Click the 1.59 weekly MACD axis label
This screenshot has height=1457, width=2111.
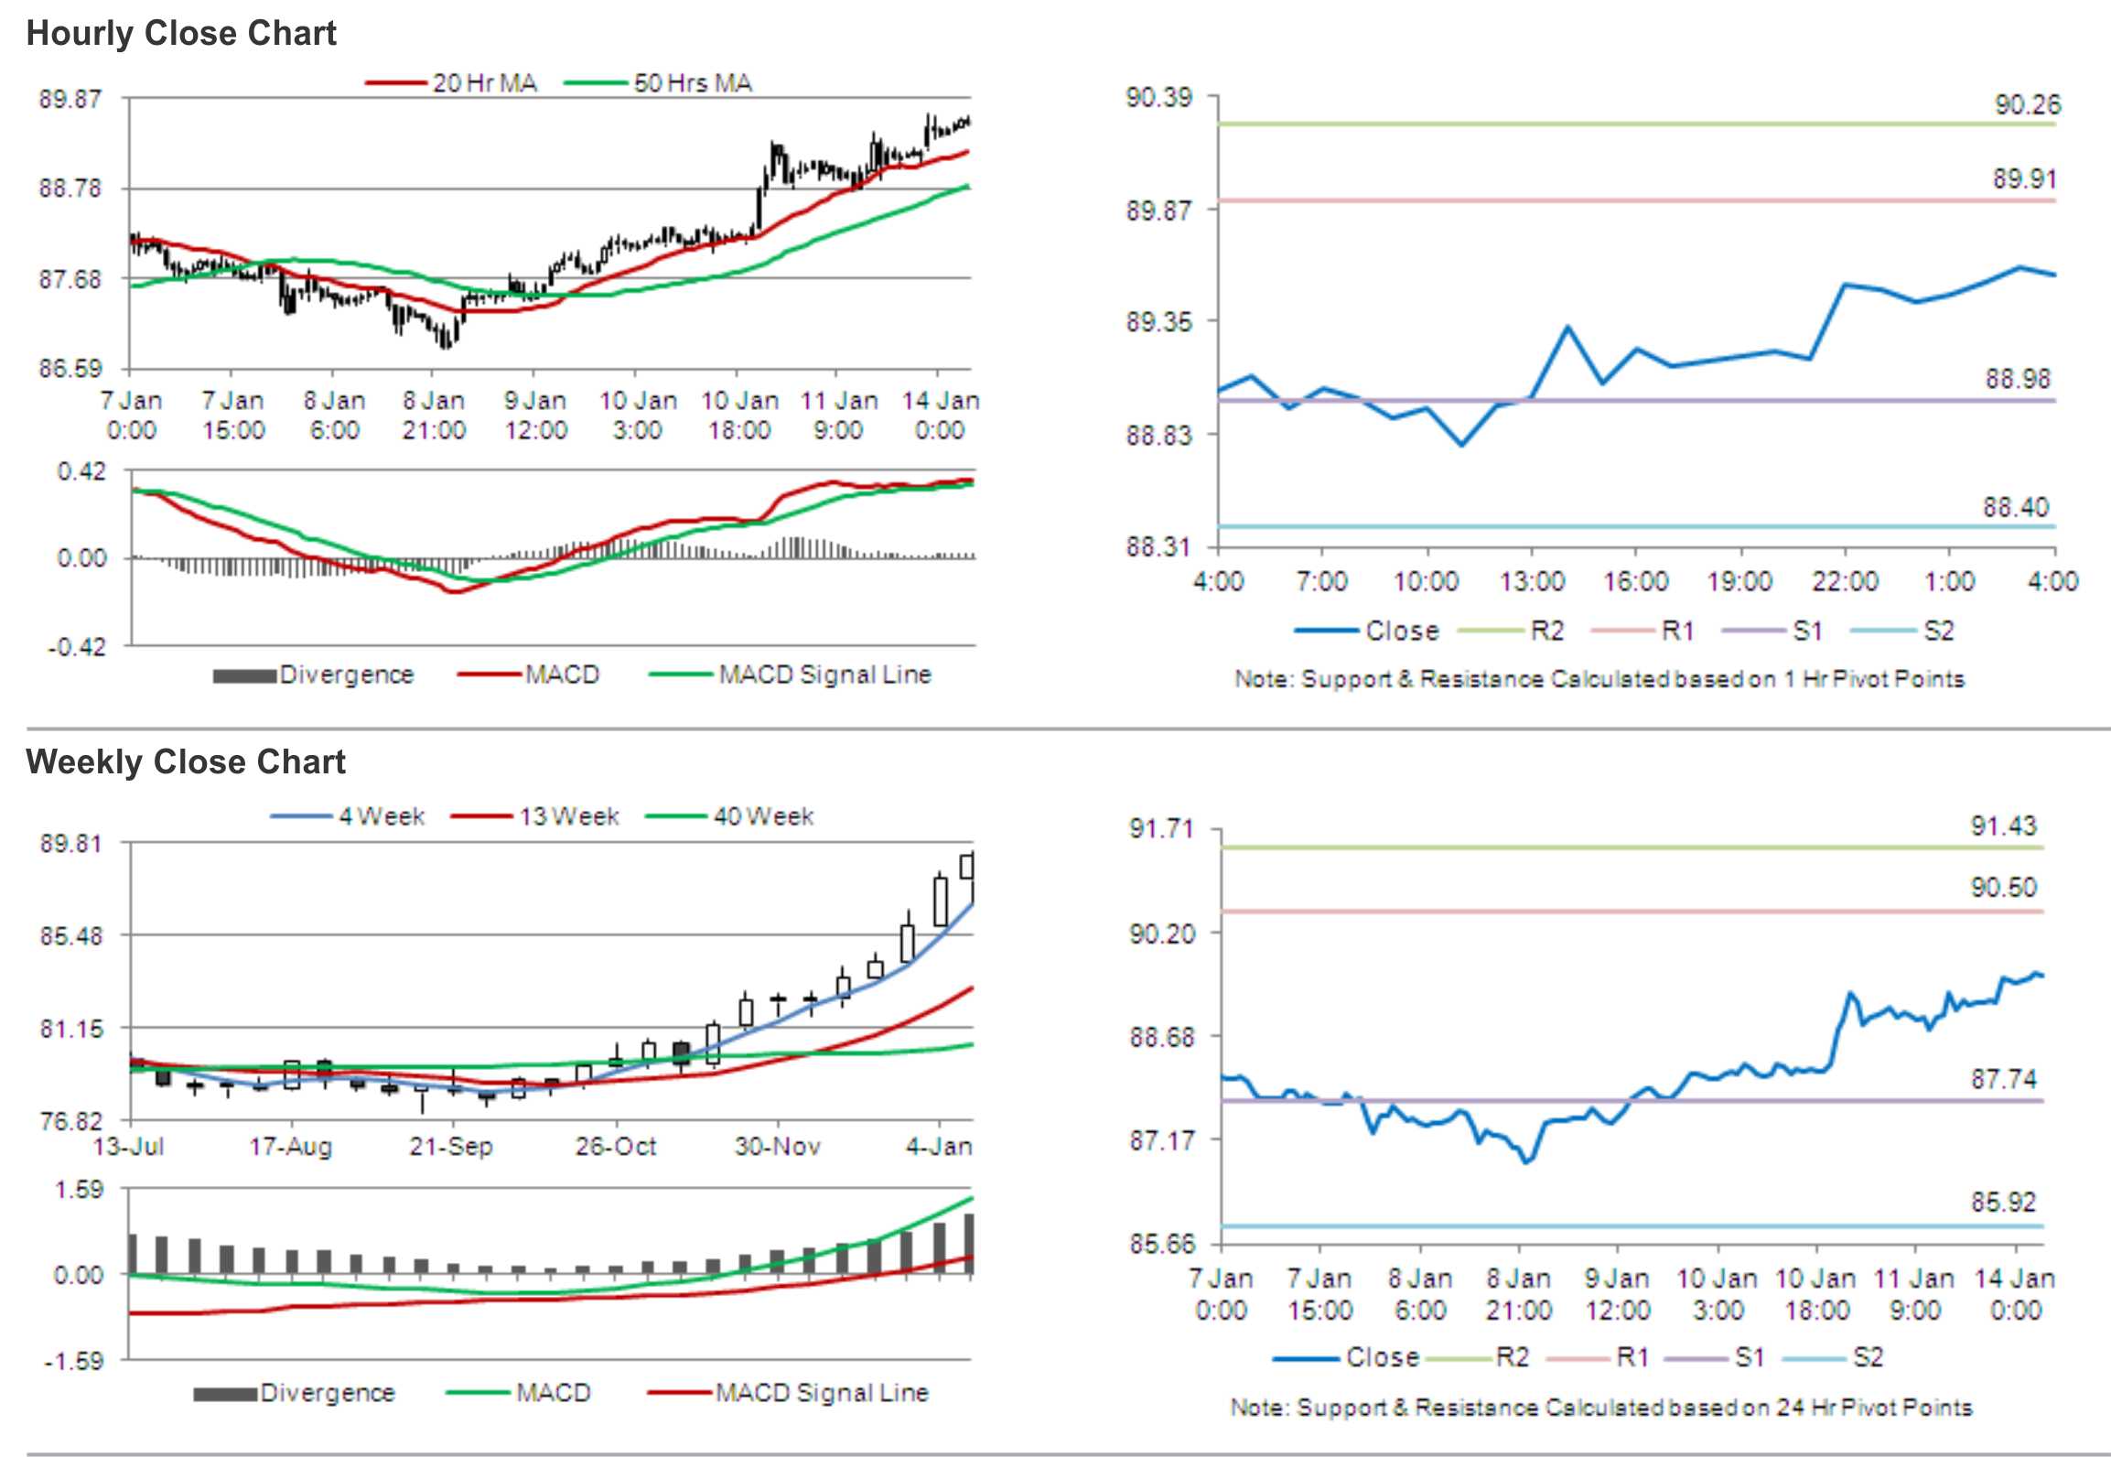[79, 1190]
